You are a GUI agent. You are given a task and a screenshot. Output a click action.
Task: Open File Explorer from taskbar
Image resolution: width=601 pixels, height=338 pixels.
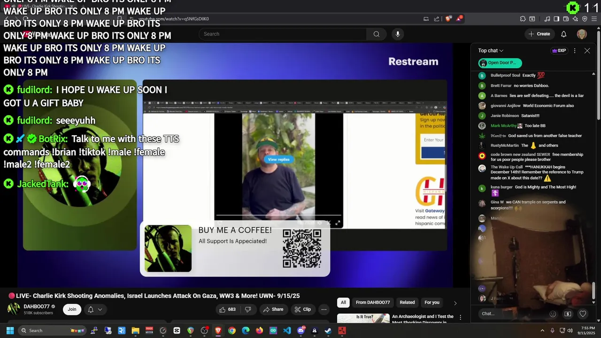click(x=135, y=330)
